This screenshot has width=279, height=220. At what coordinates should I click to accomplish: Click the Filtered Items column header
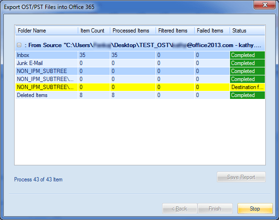[x=175, y=31]
